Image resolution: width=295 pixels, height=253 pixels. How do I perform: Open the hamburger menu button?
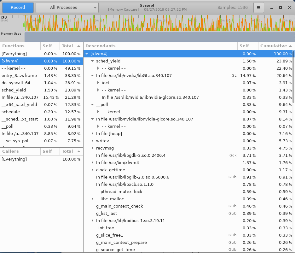tap(259, 7)
